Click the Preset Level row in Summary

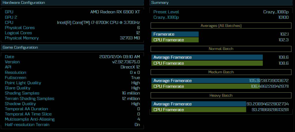pos(221,12)
